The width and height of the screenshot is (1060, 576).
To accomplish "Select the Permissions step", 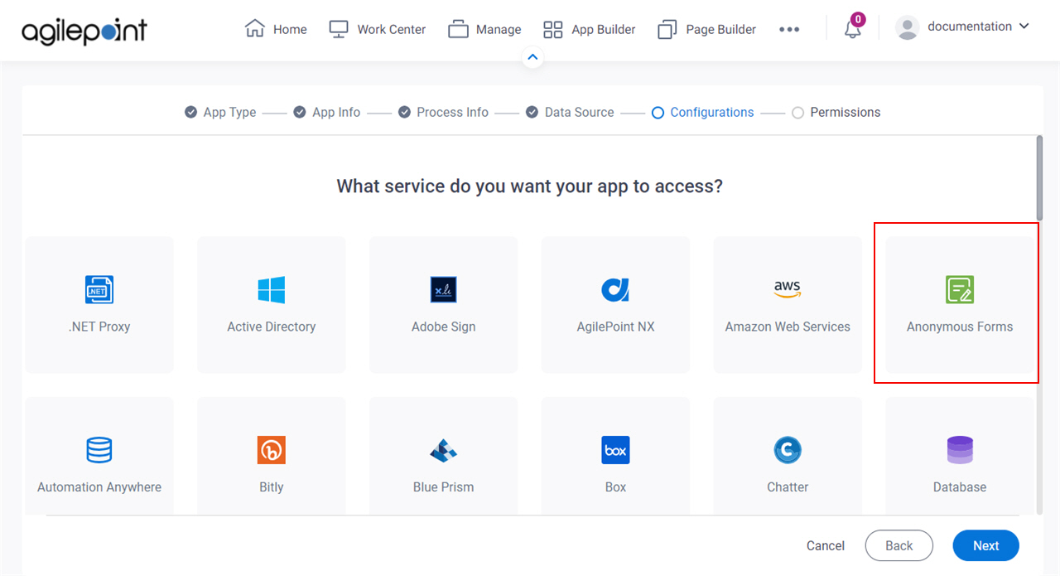I will coord(836,112).
